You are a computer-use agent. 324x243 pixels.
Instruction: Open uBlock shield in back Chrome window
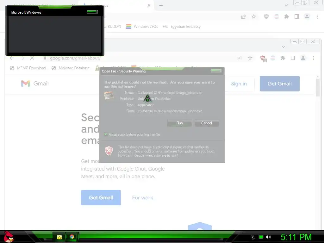coord(266,16)
